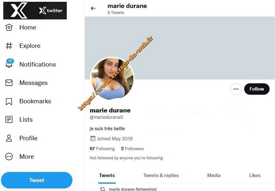Open Explore via hashtag icon

click(x=9, y=46)
